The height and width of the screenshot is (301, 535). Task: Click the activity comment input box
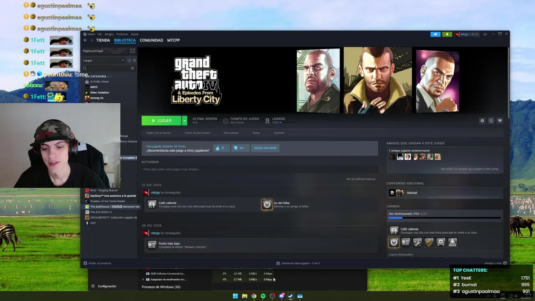pos(260,169)
